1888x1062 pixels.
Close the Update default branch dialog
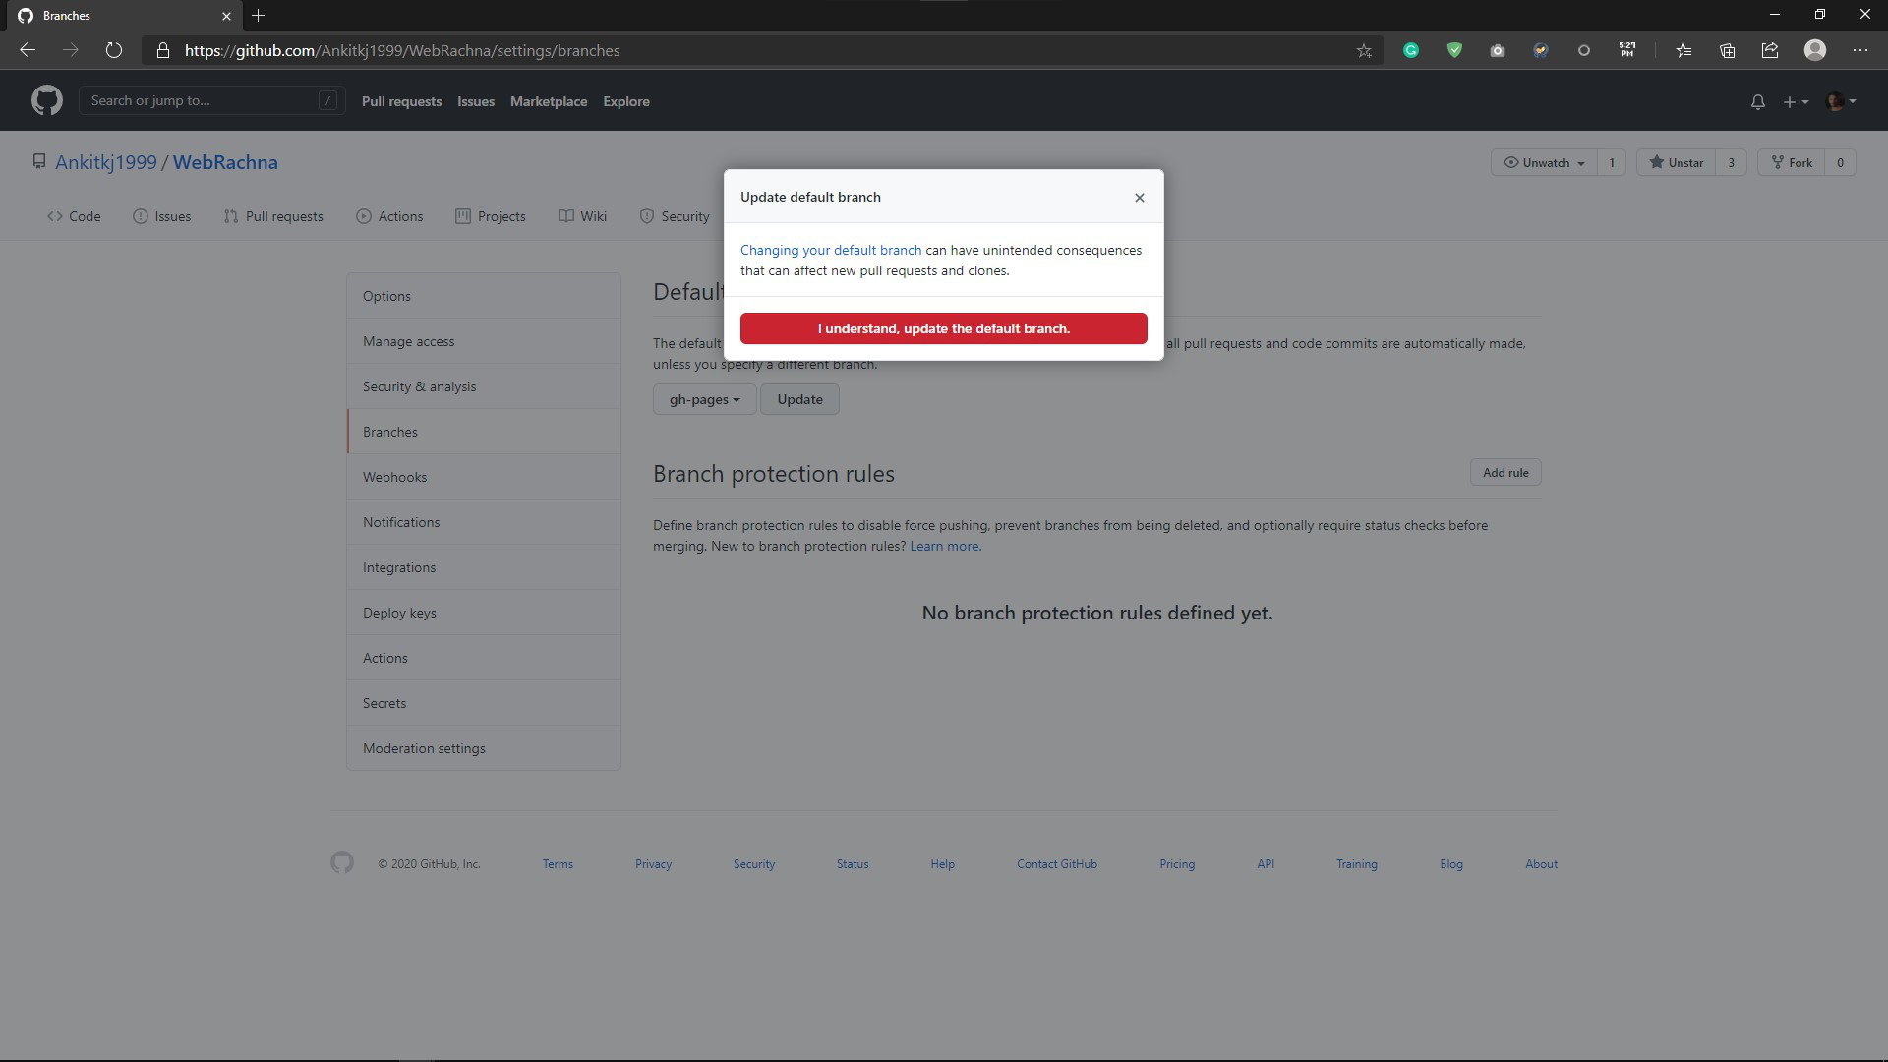(x=1139, y=198)
